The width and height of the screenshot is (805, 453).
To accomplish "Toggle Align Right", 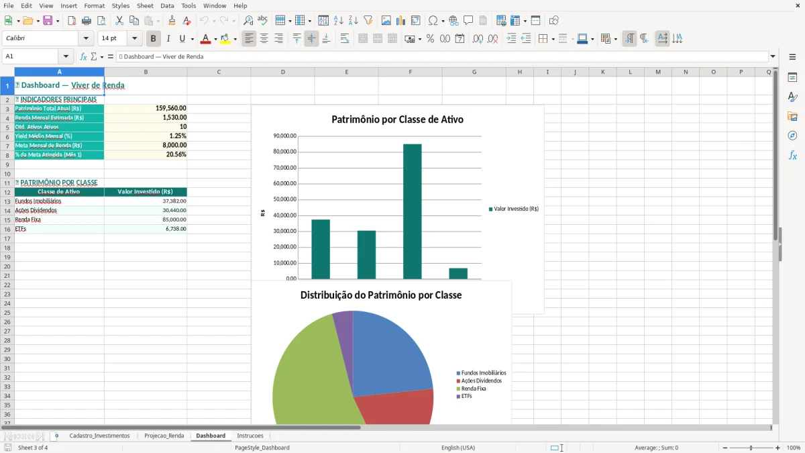I will (278, 39).
